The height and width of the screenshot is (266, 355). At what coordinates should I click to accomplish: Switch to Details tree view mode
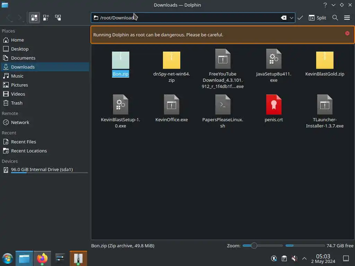pos(58,18)
